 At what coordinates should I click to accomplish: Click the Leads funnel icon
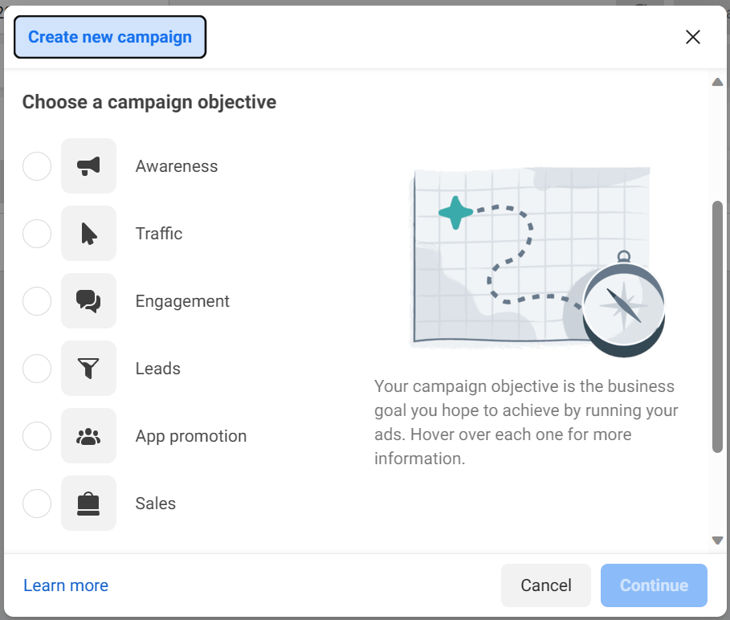click(88, 369)
